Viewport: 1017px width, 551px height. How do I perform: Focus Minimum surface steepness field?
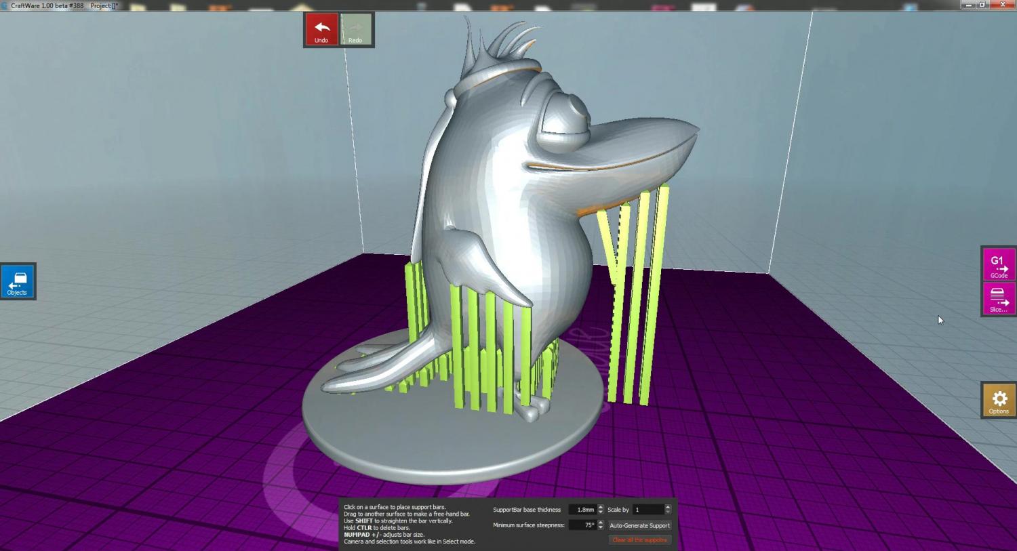pos(582,525)
